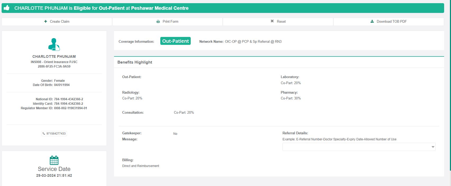The height and width of the screenshot is (186, 451).
Task: Click the X icon beside Reset
Action: (272, 21)
